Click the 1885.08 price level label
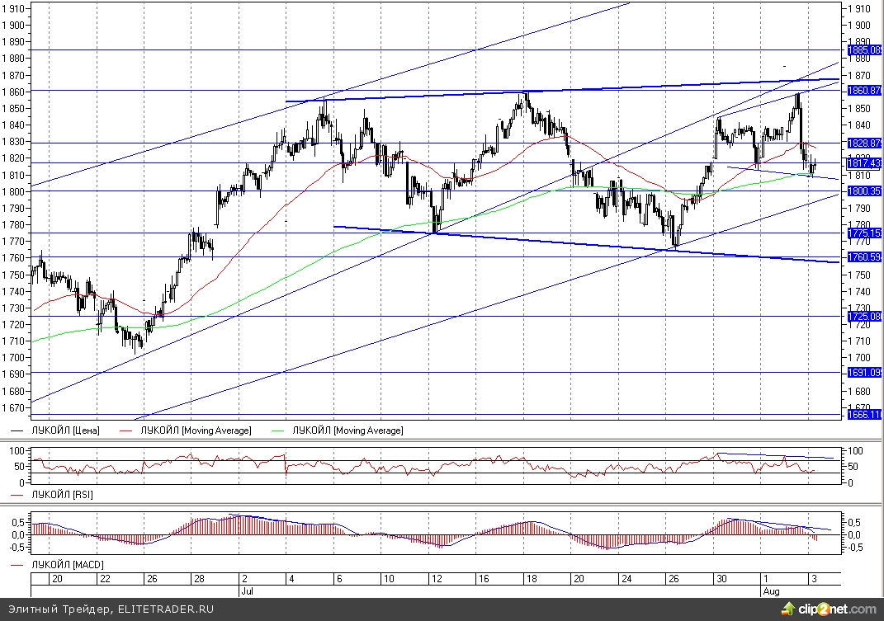Viewport: 884px width, 621px height. [864, 50]
